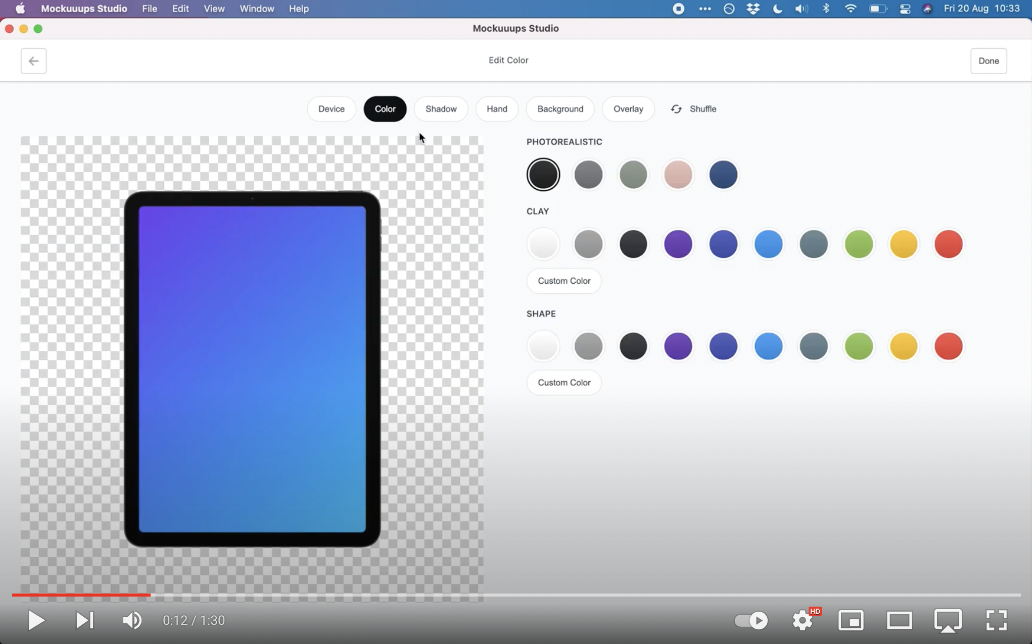Image resolution: width=1032 pixels, height=644 pixels.
Task: Activate miniplayer mode
Action: pos(852,620)
